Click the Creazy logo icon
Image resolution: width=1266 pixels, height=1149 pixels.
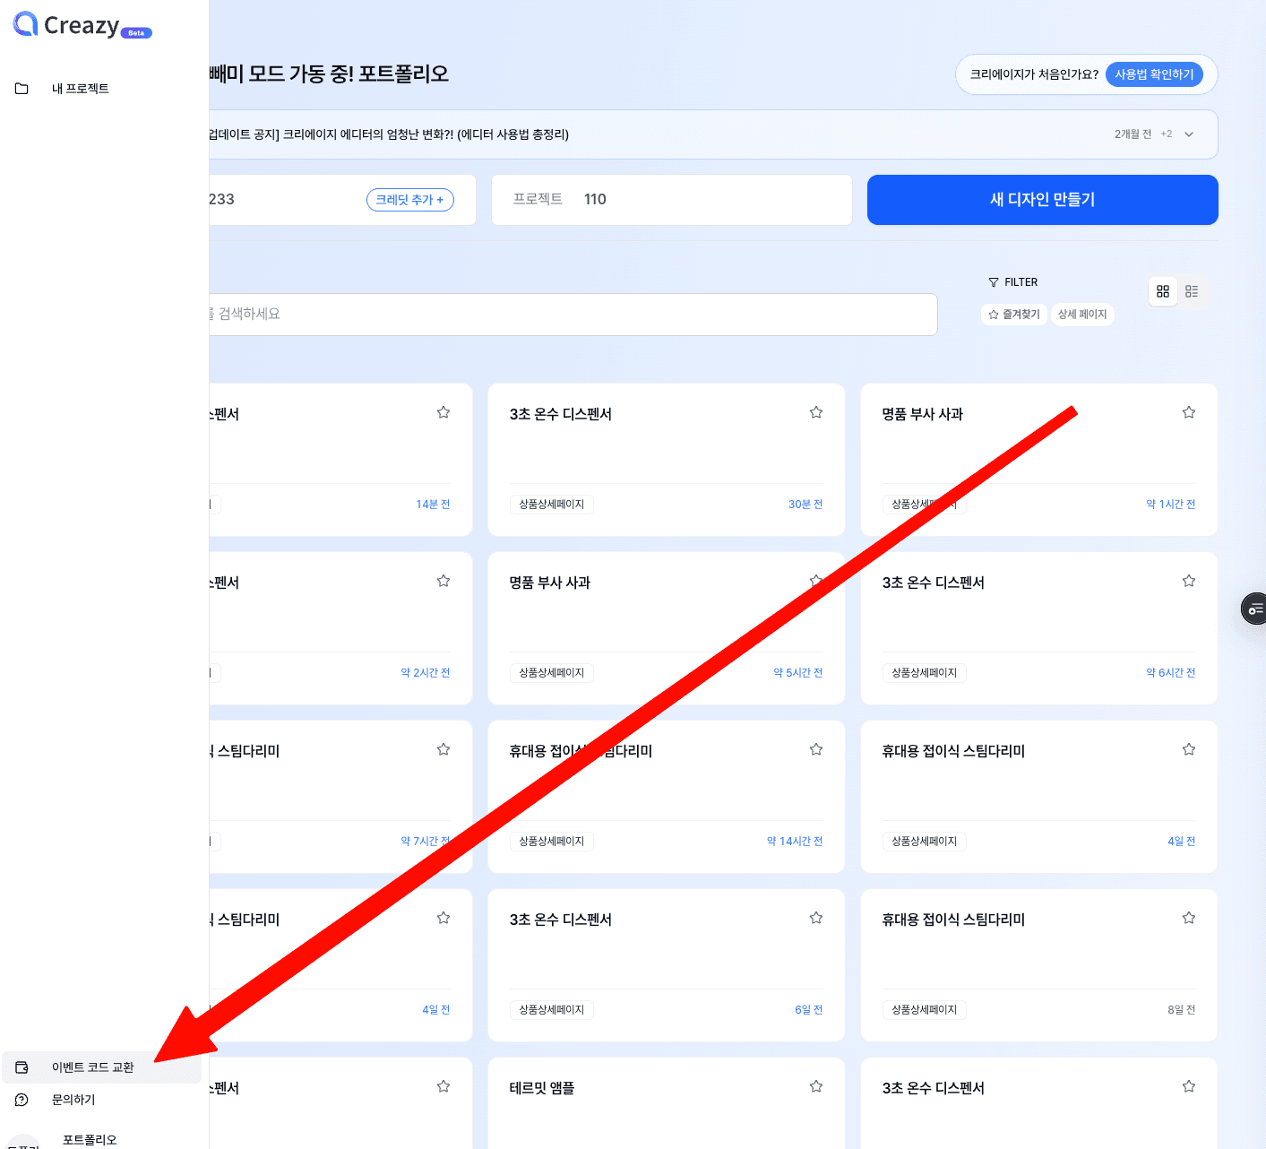[x=25, y=24]
